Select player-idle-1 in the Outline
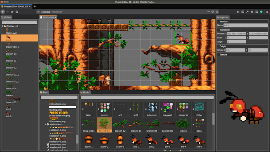Image resolution: width=270 pixels, height=152 pixels. click(x=12, y=47)
